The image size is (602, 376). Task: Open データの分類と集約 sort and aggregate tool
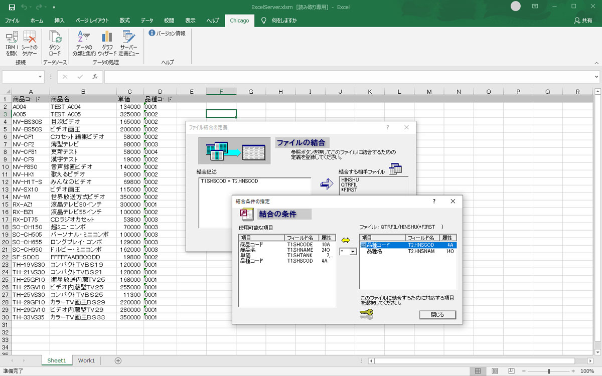coord(84,43)
